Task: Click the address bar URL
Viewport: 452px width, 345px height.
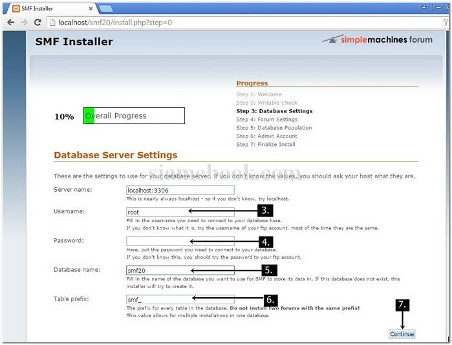Action: tap(115, 23)
